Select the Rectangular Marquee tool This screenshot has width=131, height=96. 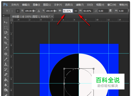click(6, 28)
